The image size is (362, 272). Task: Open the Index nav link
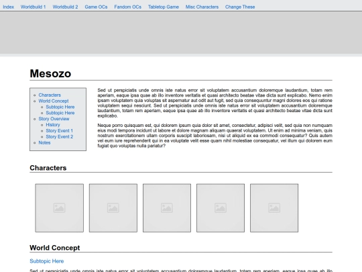point(8,7)
